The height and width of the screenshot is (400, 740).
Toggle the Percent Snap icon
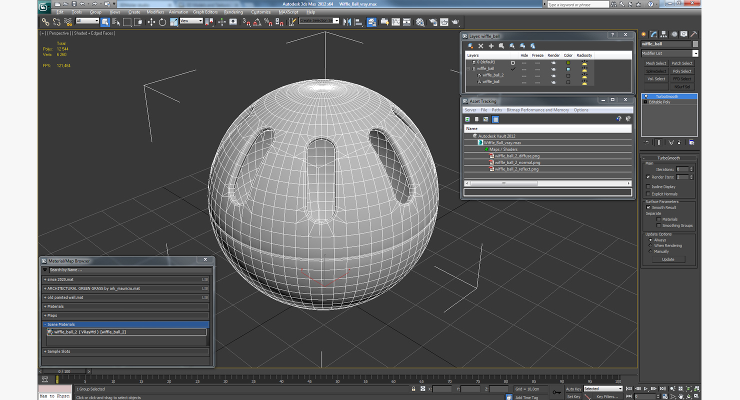tap(268, 22)
